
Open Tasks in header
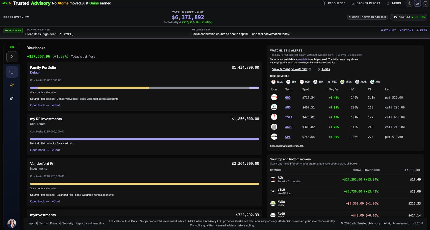pyautogui.click(x=394, y=3)
